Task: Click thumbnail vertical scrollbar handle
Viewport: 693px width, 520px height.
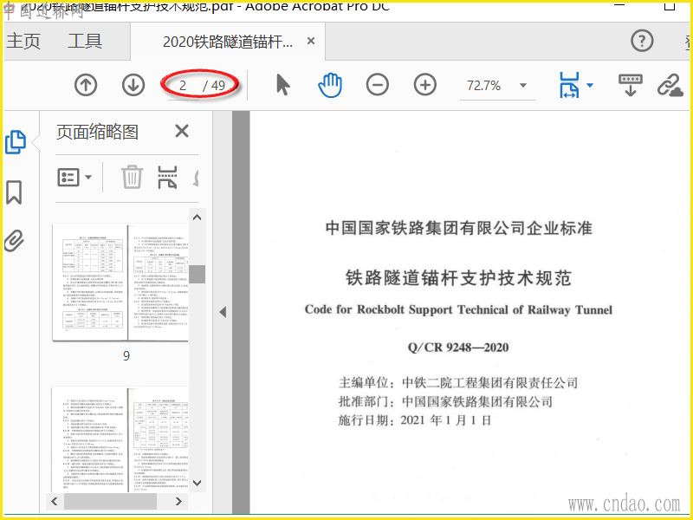Action: [x=198, y=274]
